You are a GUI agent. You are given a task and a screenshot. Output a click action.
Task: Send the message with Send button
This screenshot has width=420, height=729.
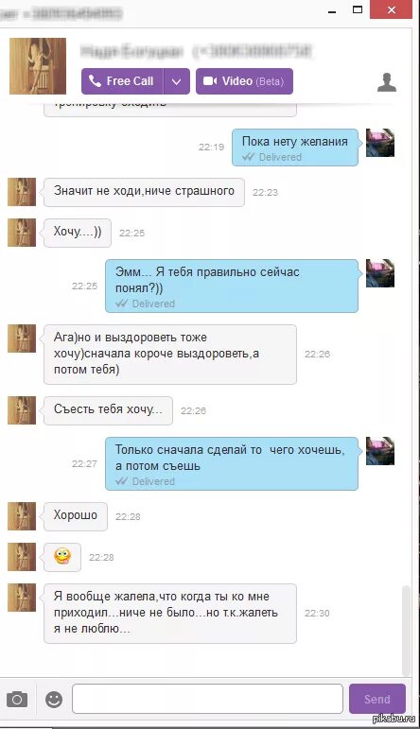coord(377,699)
